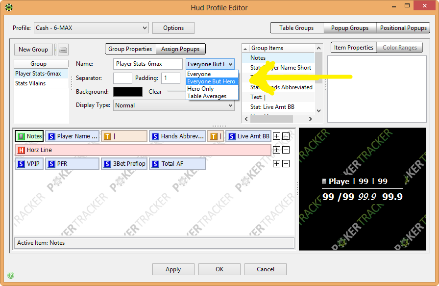Select the Hands Abbreviated entry in Group Items

point(279,87)
